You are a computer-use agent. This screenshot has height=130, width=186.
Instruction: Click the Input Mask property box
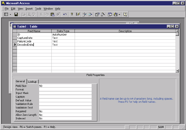click(x=65, y=93)
